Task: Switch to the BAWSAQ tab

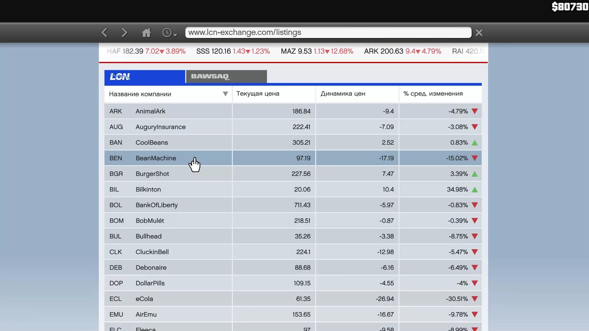Action: 226,76
